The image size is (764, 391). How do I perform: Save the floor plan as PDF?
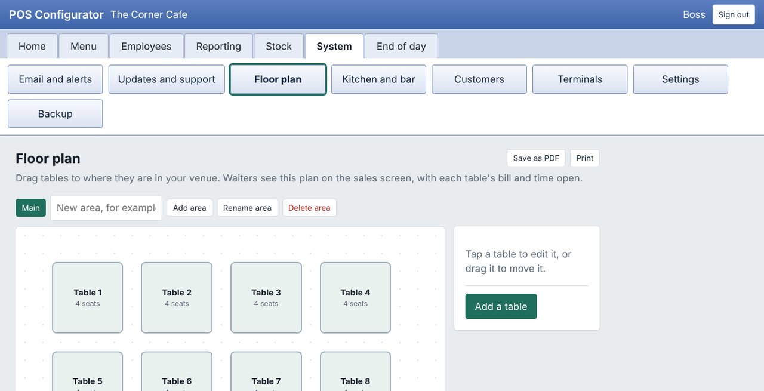pos(536,158)
